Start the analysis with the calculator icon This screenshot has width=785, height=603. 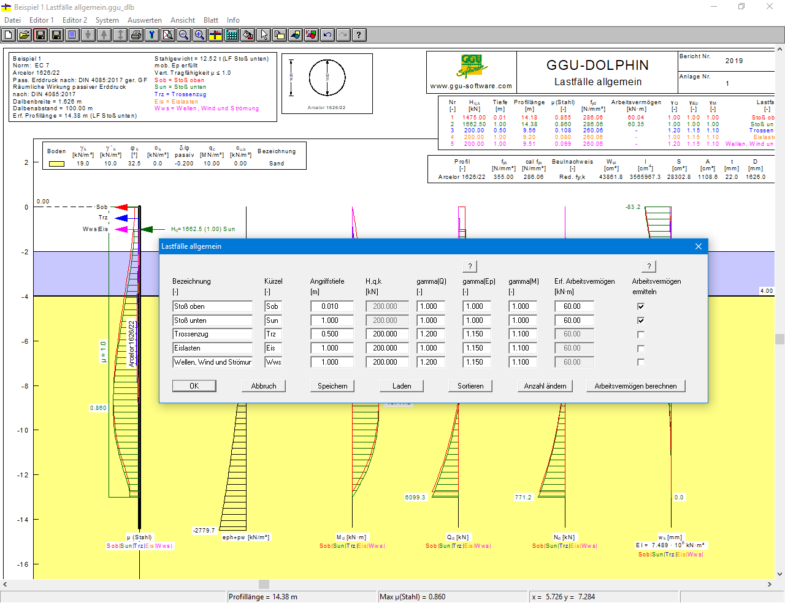click(x=232, y=35)
